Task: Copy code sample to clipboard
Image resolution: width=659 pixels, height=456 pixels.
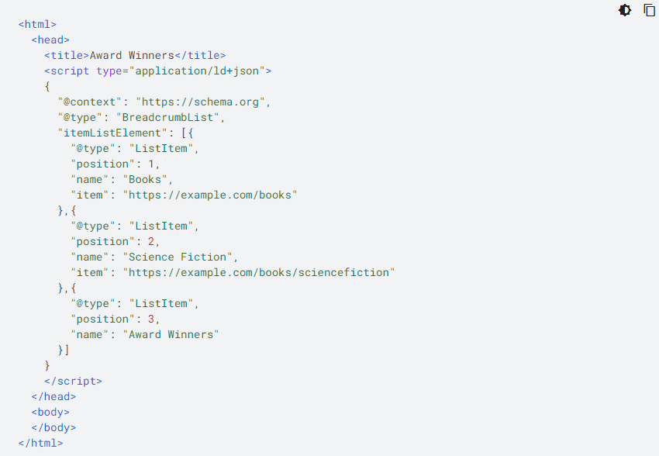Action: tap(650, 10)
